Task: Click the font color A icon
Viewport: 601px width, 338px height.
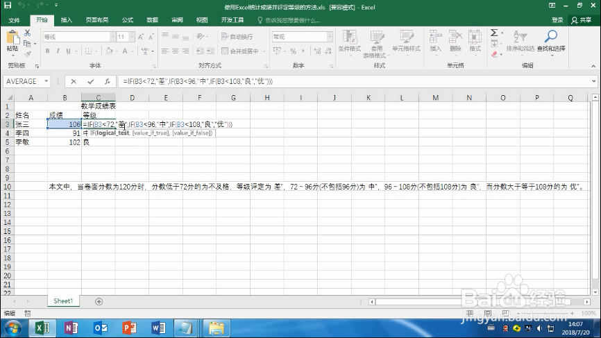Action: (125, 51)
